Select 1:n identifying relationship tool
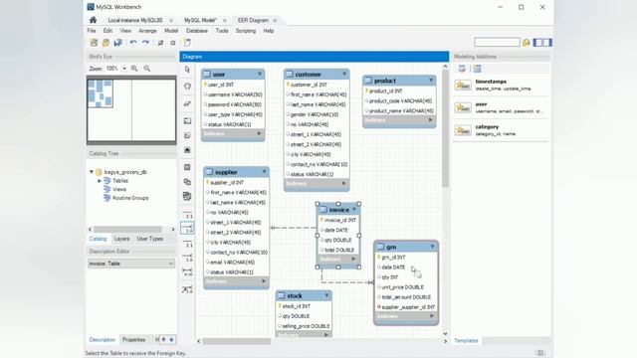This screenshot has height=358, width=637. tap(188, 258)
